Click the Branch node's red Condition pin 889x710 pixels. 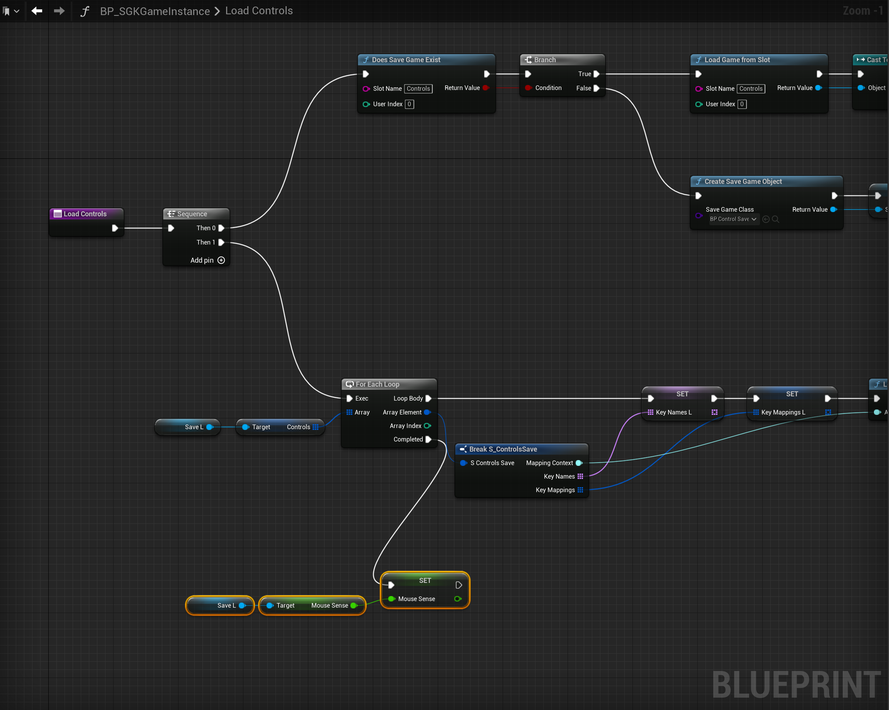(528, 88)
